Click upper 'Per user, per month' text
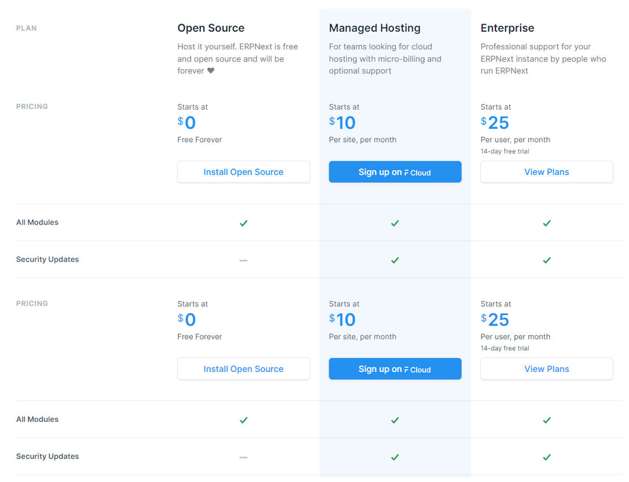629x482 pixels. pyautogui.click(x=515, y=140)
